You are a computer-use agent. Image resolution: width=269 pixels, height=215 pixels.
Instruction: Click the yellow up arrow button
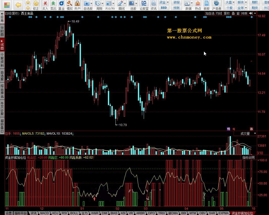click(28, 3)
